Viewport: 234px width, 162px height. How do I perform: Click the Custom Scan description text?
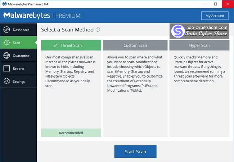(135, 74)
